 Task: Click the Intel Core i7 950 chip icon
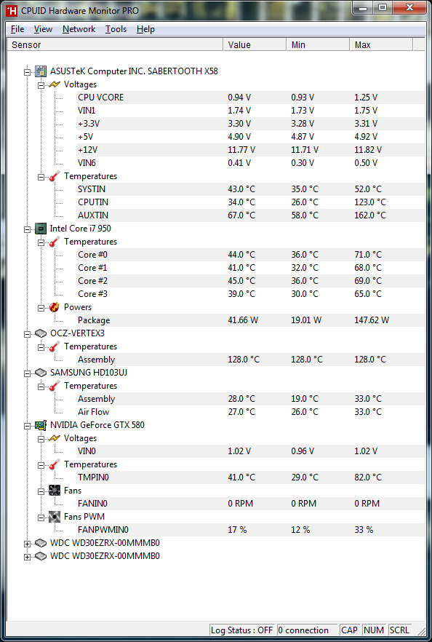[x=41, y=229]
